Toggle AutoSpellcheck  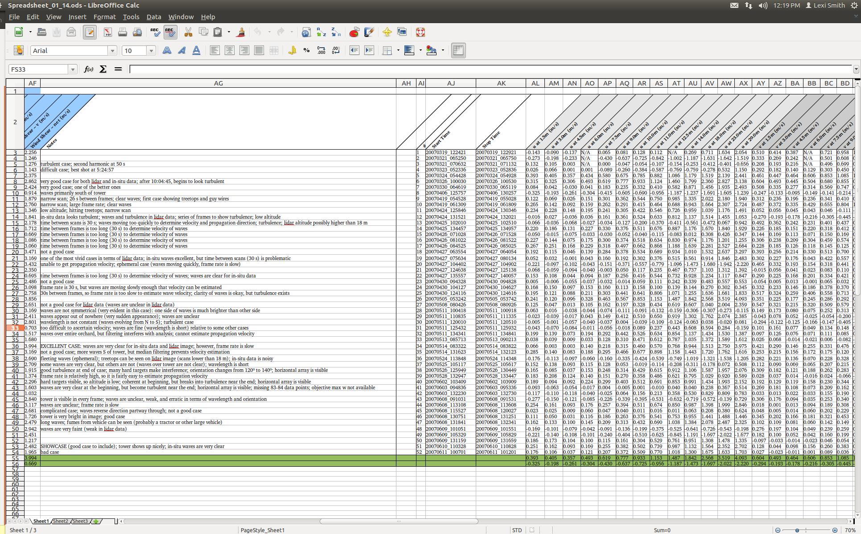[x=170, y=32]
